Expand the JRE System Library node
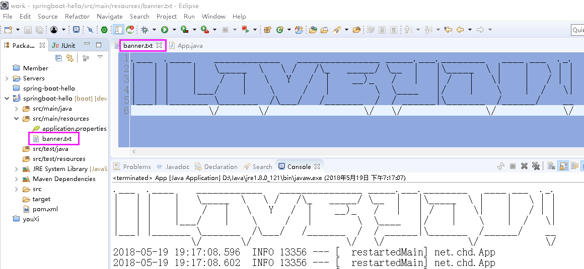 click(17, 169)
